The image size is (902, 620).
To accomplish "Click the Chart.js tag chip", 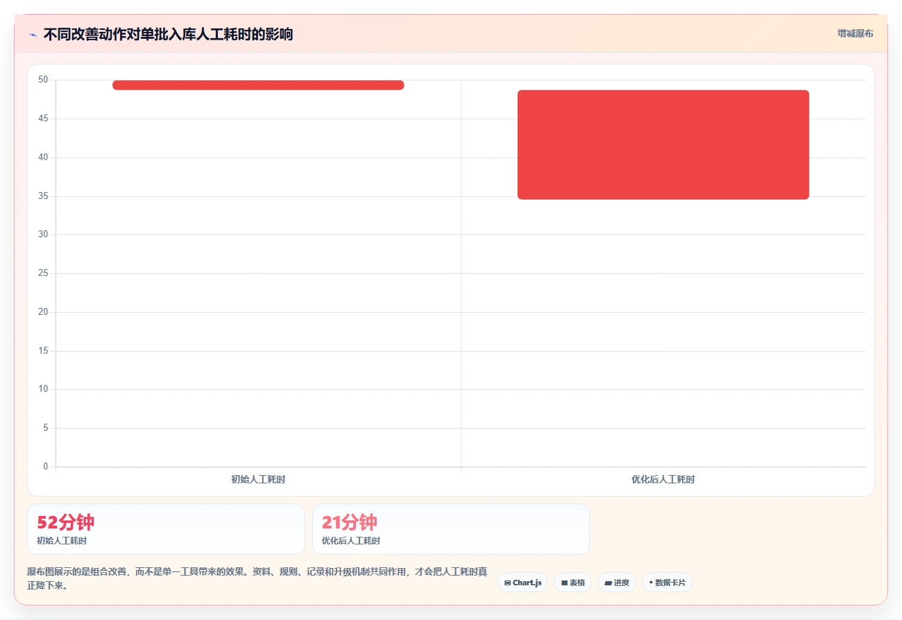I will point(522,583).
